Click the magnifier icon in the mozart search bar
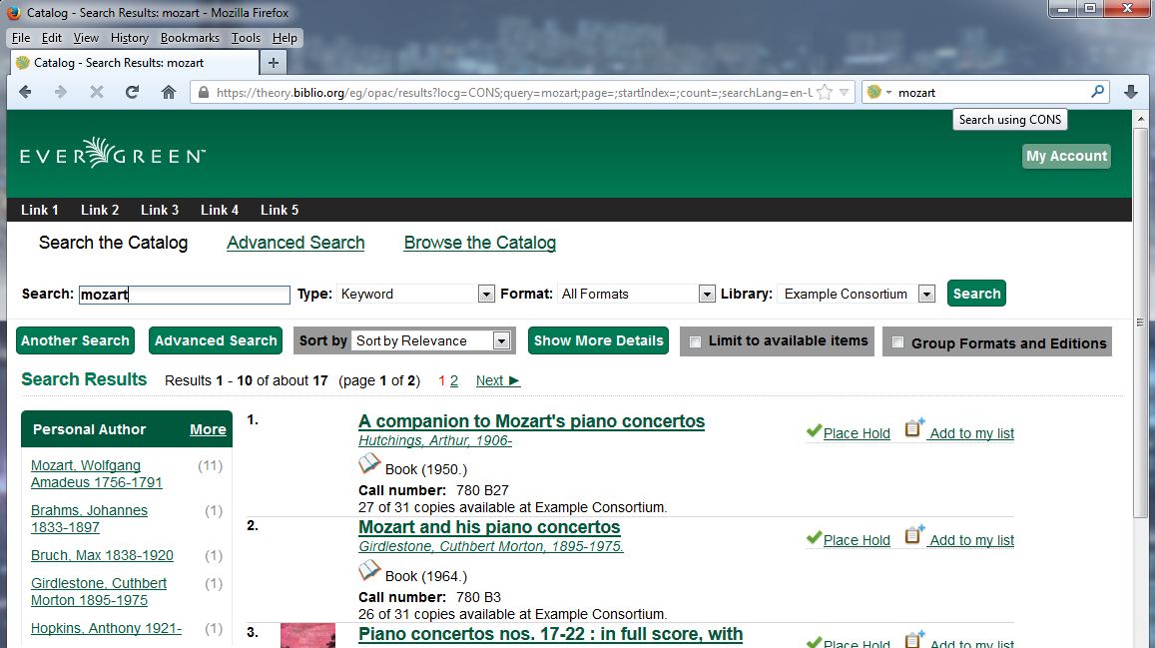This screenshot has width=1155, height=648. tap(1097, 91)
